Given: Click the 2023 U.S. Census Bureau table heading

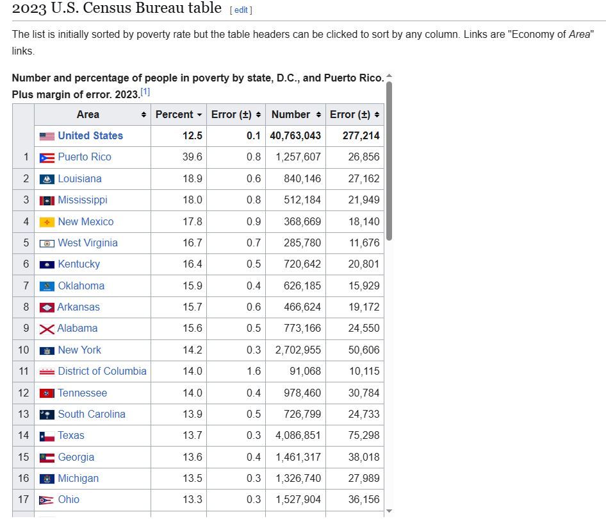Looking at the screenshot, I should point(117,8).
